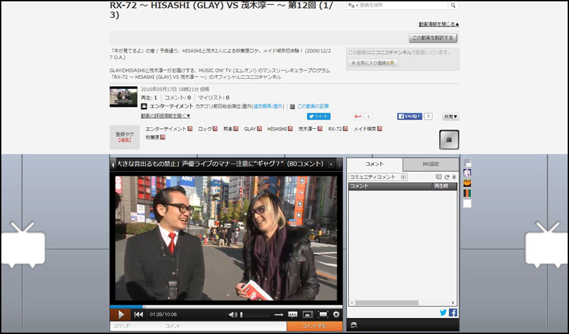
Task: Restart video using the skip-to-beginning button
Action: pos(139,315)
